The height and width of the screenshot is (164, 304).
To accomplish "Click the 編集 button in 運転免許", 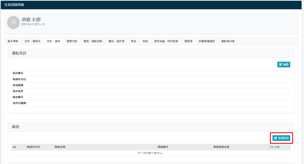I will pyautogui.click(x=284, y=65).
